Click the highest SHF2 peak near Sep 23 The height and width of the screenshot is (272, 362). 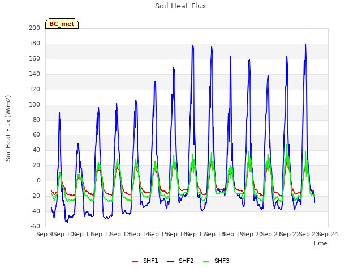point(305,44)
